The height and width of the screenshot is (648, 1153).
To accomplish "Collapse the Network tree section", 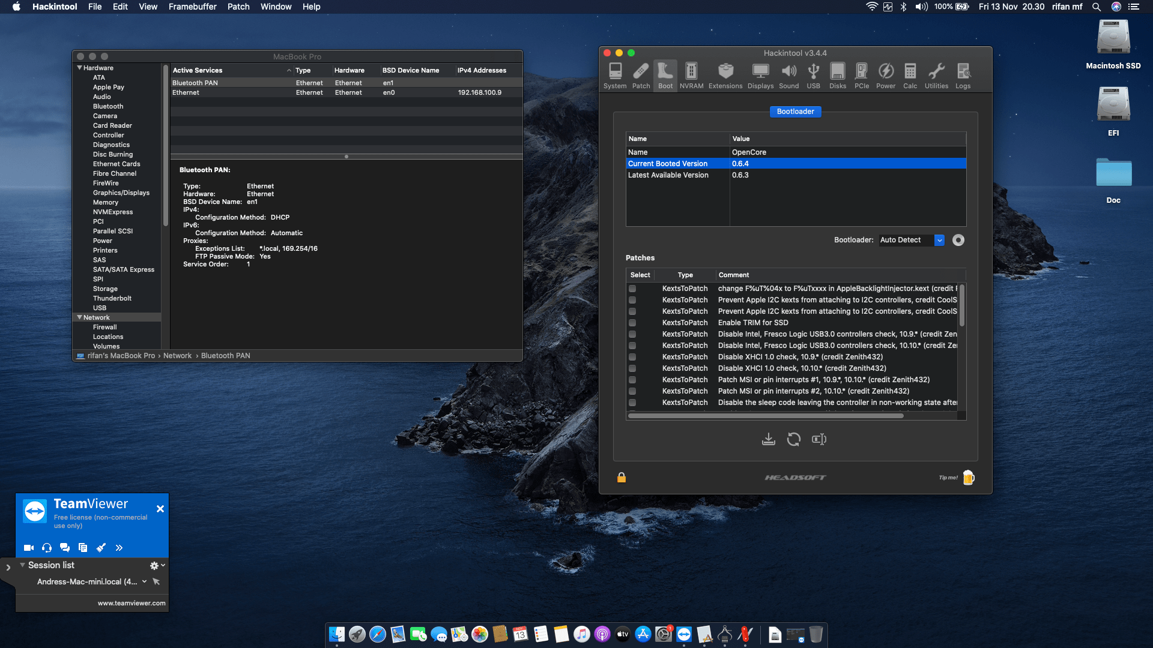I will click(80, 317).
